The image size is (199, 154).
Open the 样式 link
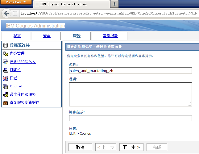tap(14, 78)
